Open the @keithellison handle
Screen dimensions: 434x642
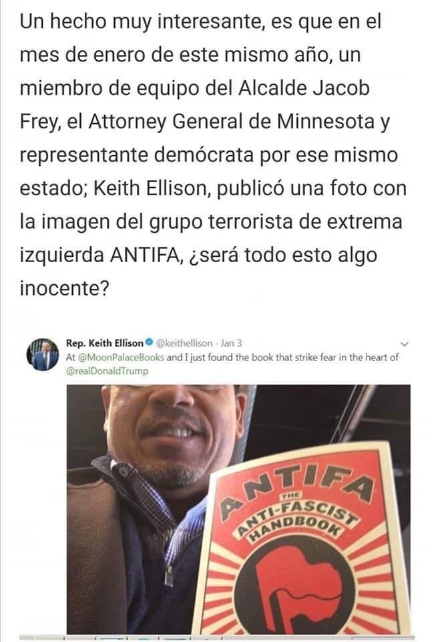[184, 343]
